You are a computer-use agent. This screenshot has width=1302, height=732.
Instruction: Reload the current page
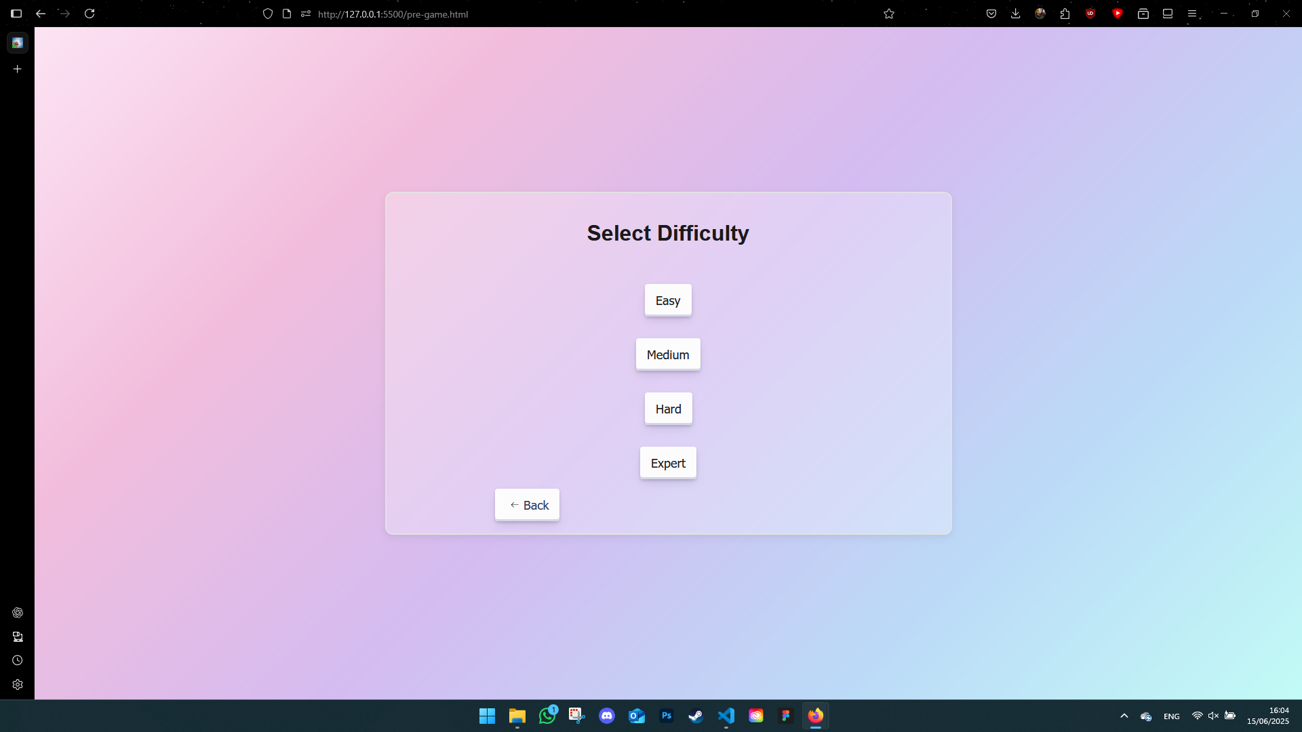(90, 14)
